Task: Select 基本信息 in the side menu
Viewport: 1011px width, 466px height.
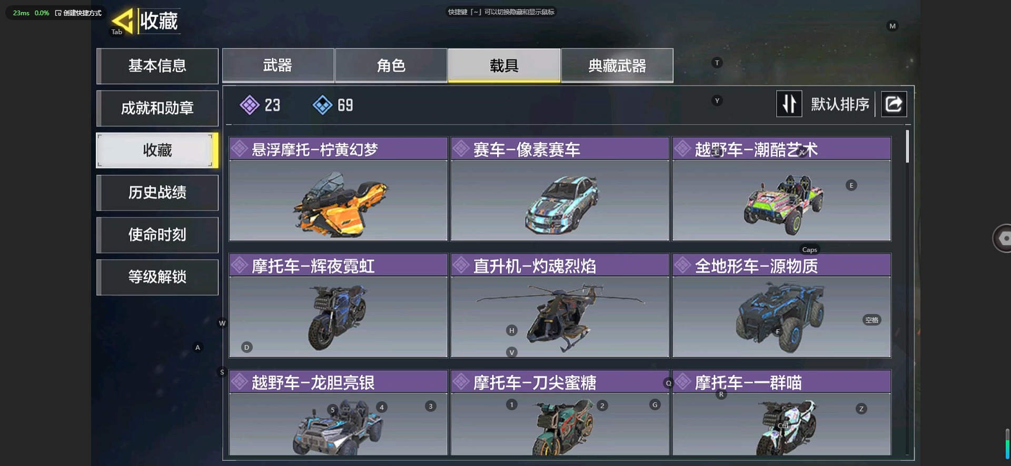Action: (x=157, y=66)
